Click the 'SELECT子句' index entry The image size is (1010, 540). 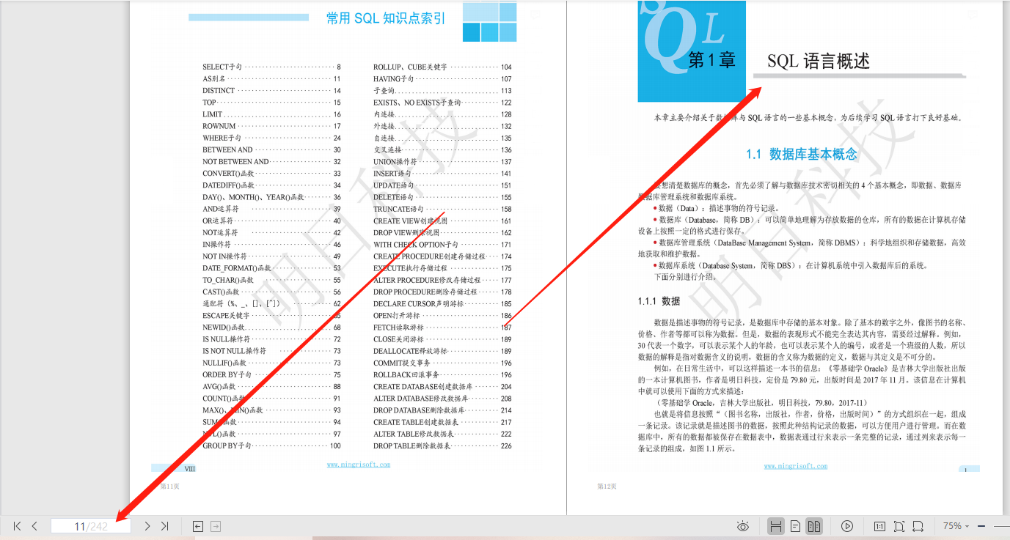(x=271, y=67)
